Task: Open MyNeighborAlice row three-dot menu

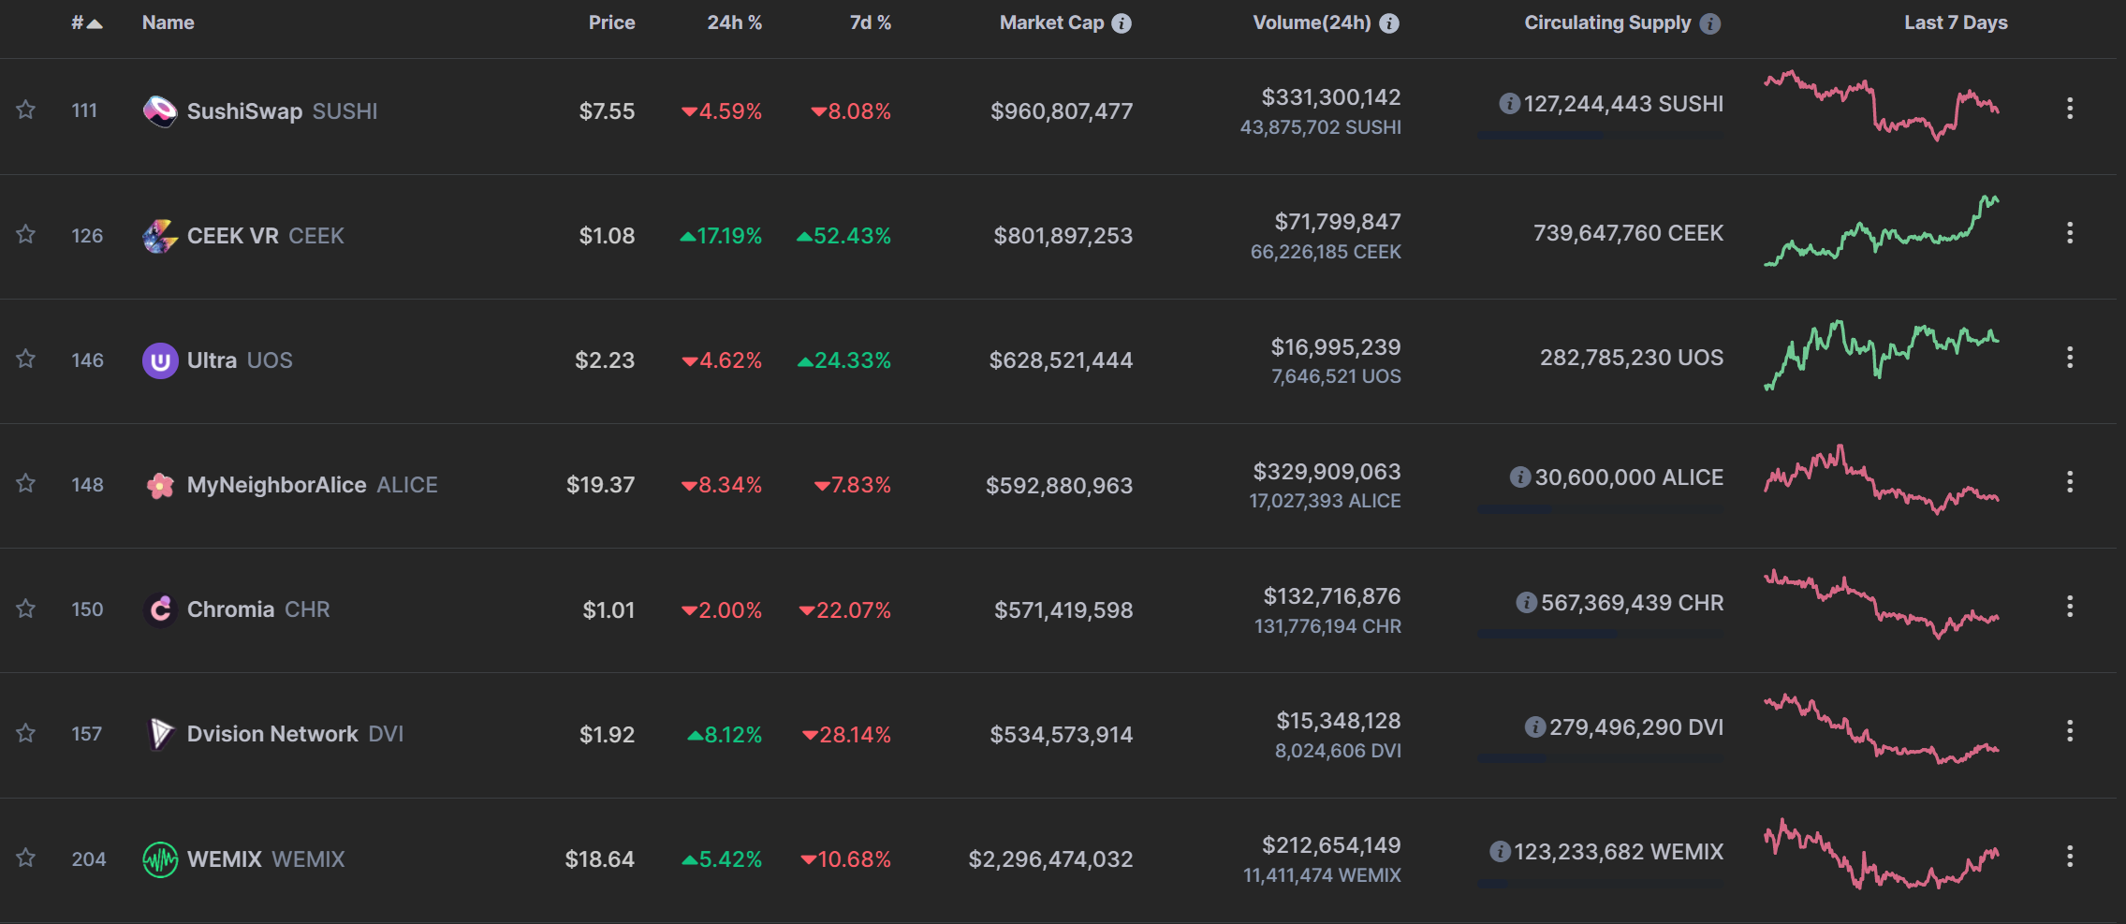Action: coord(2070,482)
